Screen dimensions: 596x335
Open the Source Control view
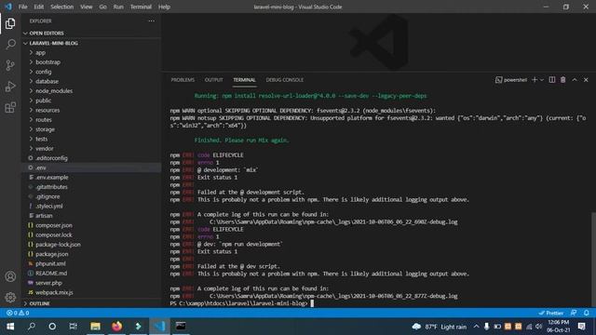[10, 65]
